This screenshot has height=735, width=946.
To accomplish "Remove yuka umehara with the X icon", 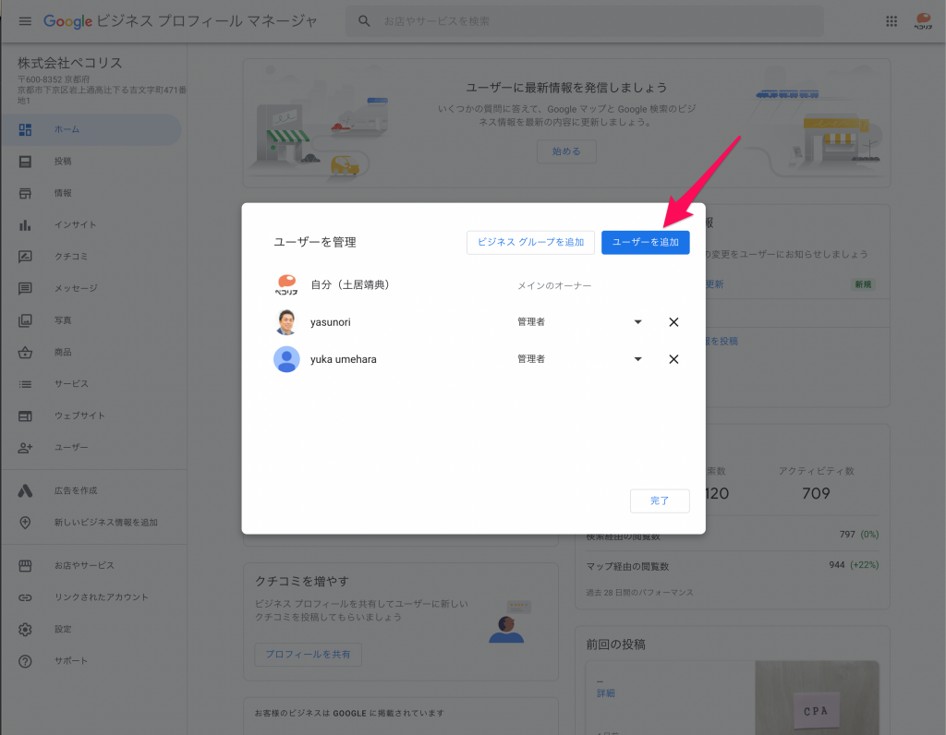I will [x=673, y=359].
